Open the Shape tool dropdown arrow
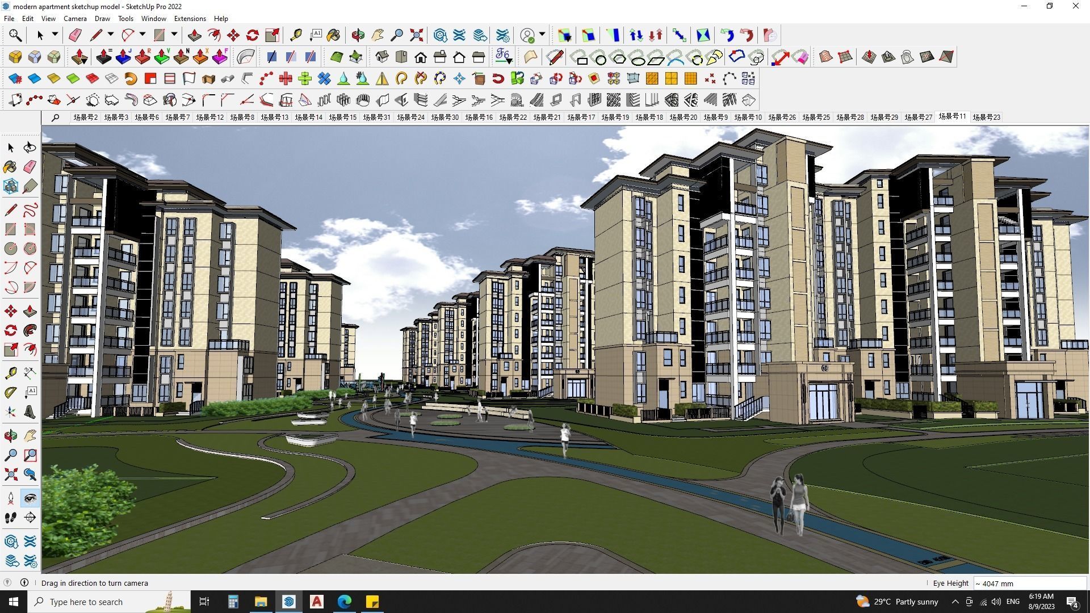 pos(174,35)
